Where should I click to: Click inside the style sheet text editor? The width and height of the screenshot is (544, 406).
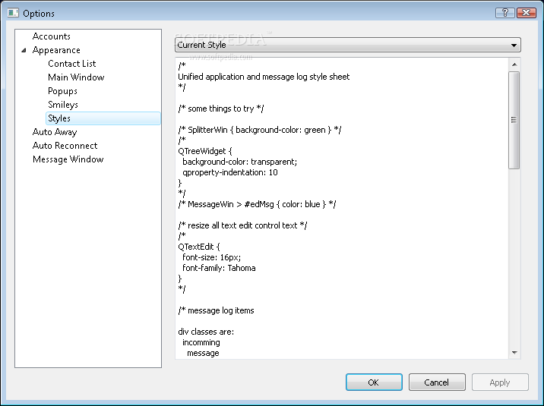tap(342, 208)
